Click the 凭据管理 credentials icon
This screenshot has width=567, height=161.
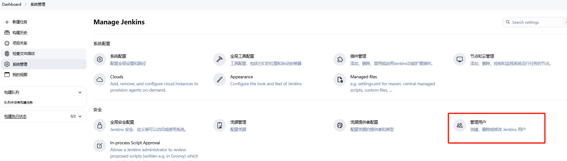tap(220, 125)
